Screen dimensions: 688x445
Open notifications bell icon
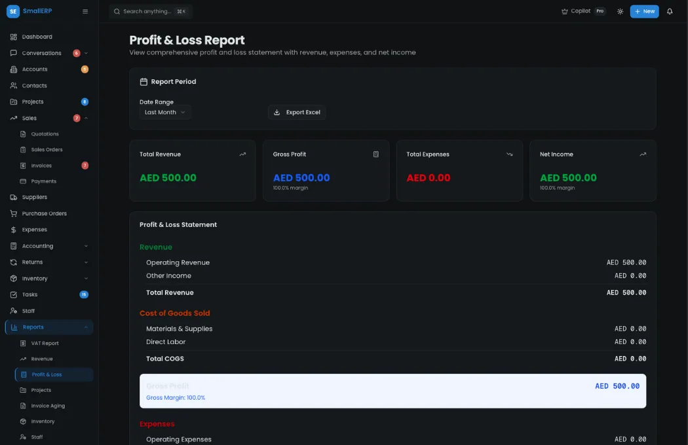click(x=670, y=11)
